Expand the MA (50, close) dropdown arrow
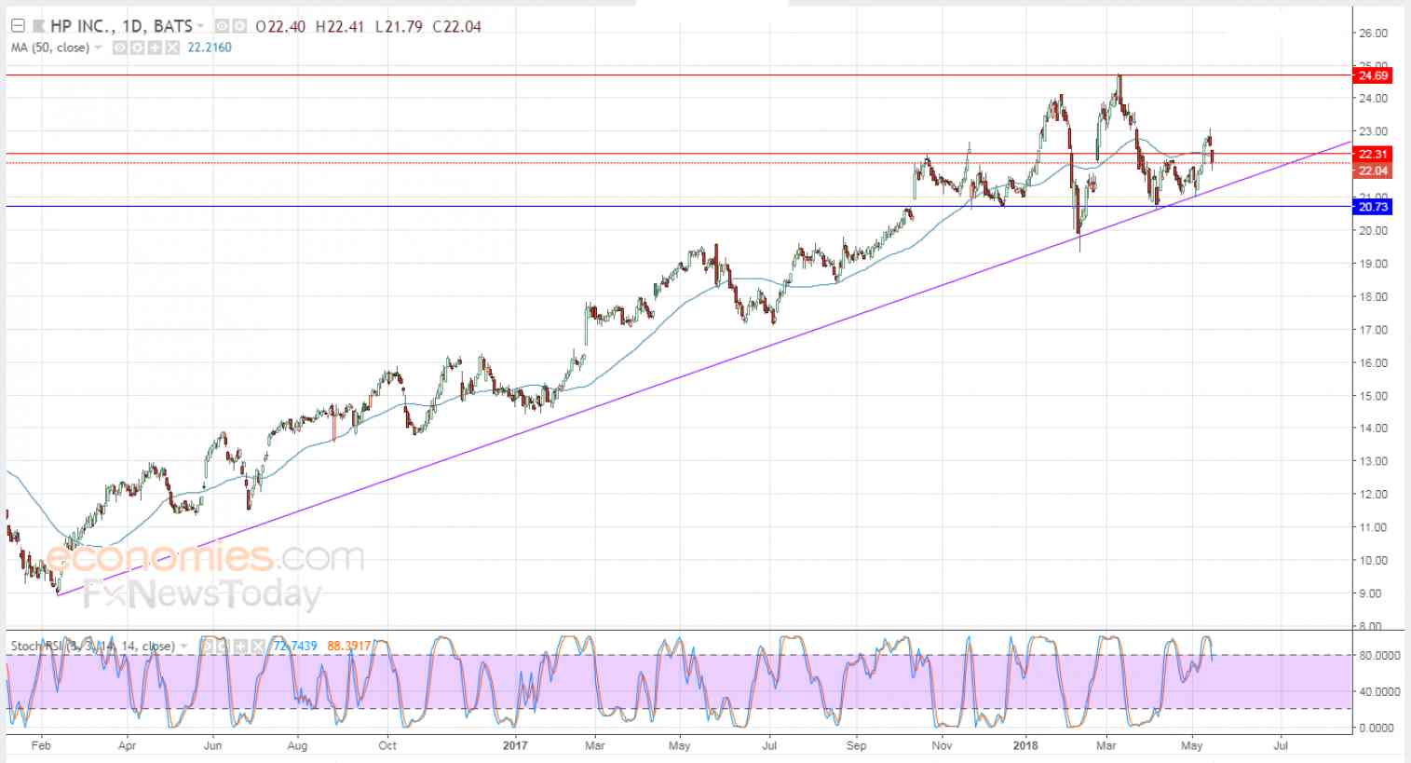Viewport: 1411px width, 763px height. tap(97, 48)
